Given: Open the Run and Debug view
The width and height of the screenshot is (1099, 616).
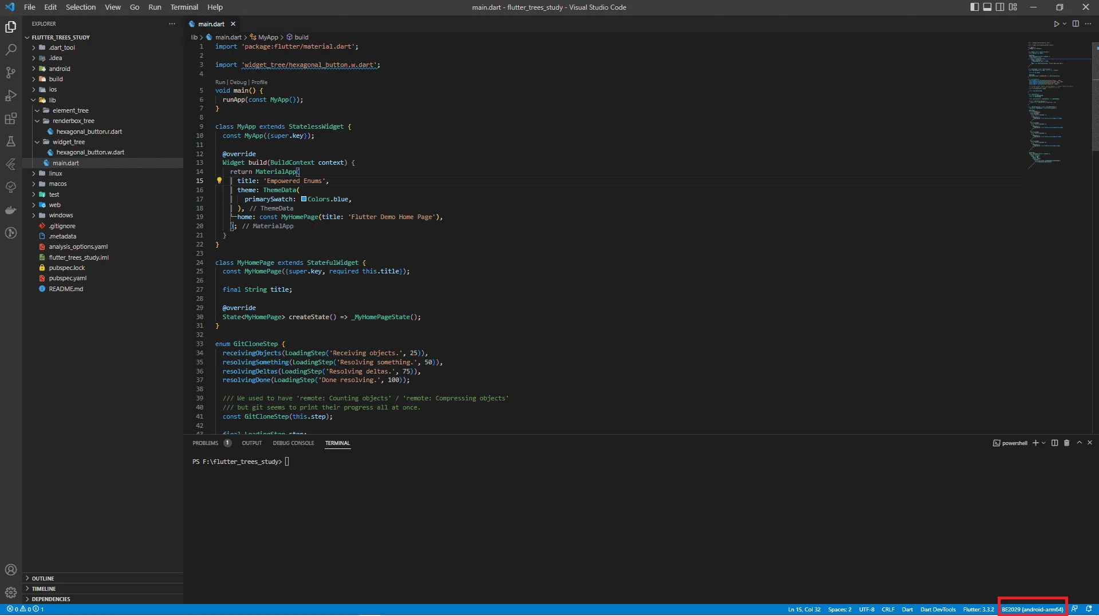Looking at the screenshot, I should click(x=11, y=96).
